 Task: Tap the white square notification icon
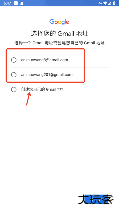point(16,3)
